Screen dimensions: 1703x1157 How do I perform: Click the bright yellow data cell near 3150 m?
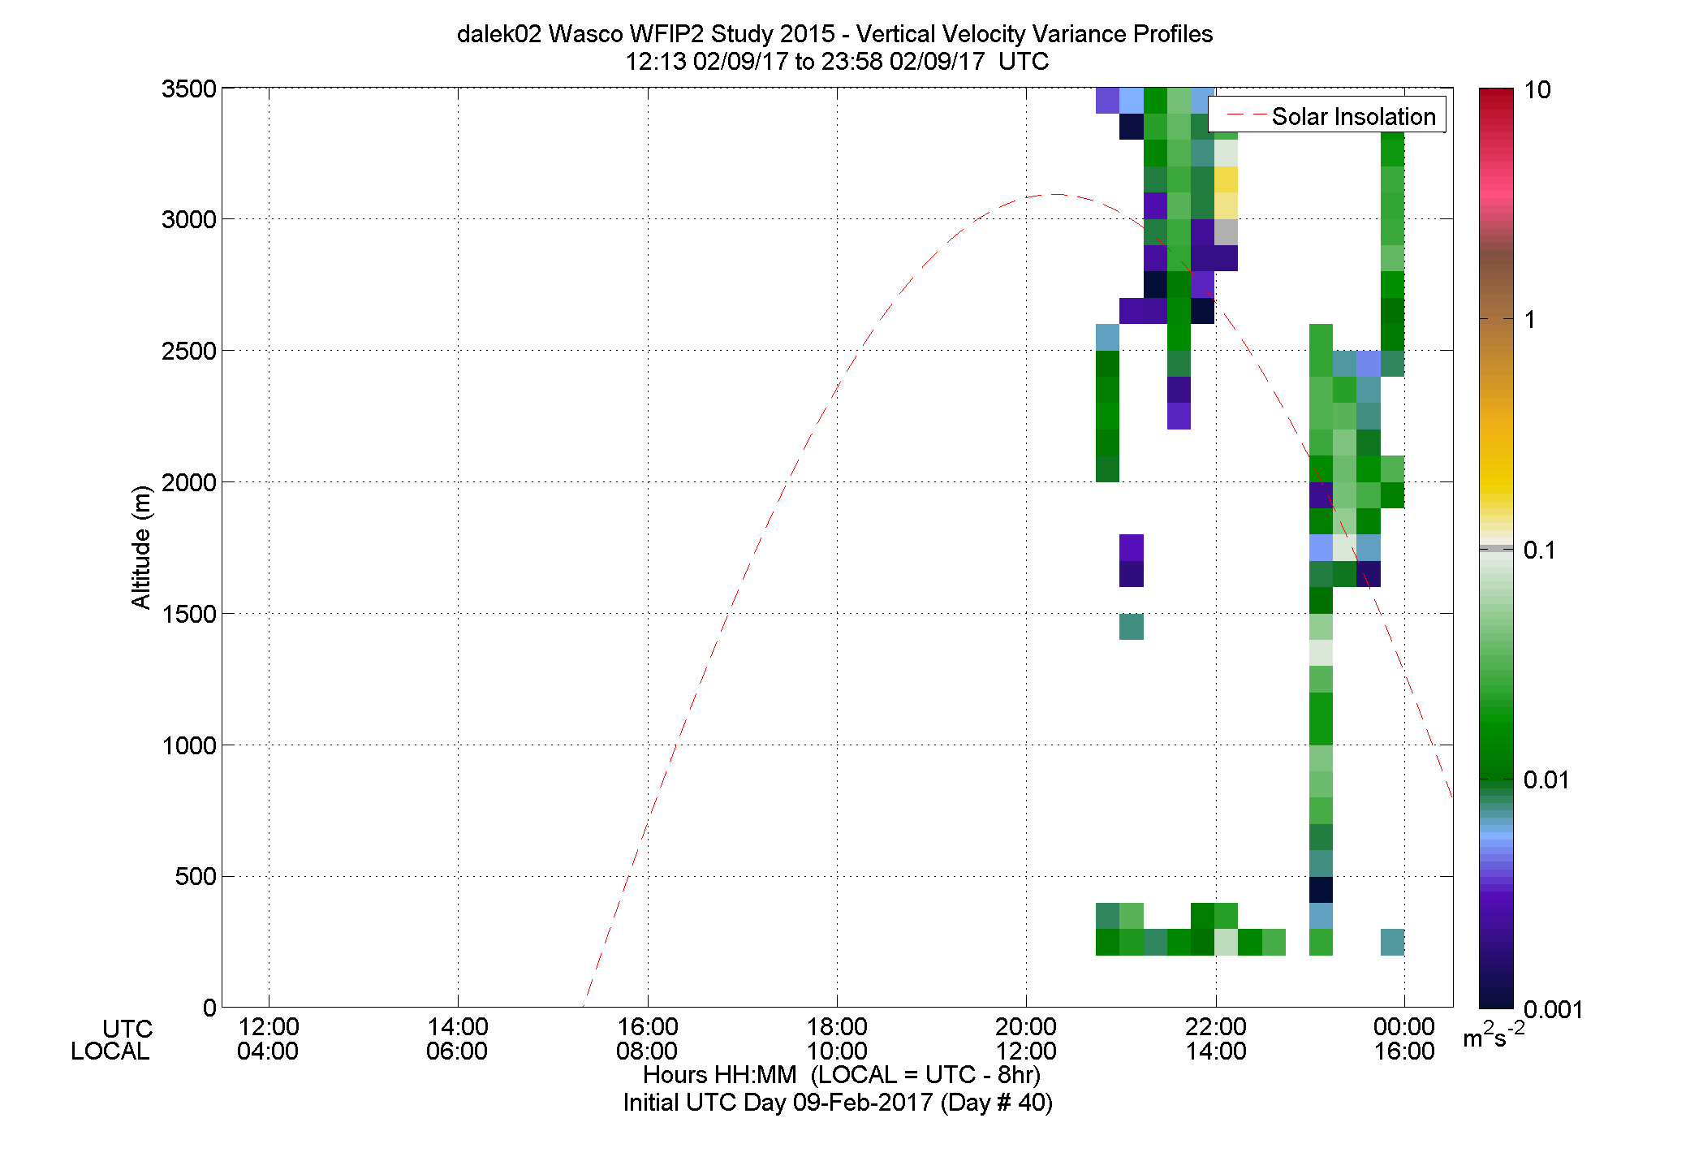coord(1226,179)
